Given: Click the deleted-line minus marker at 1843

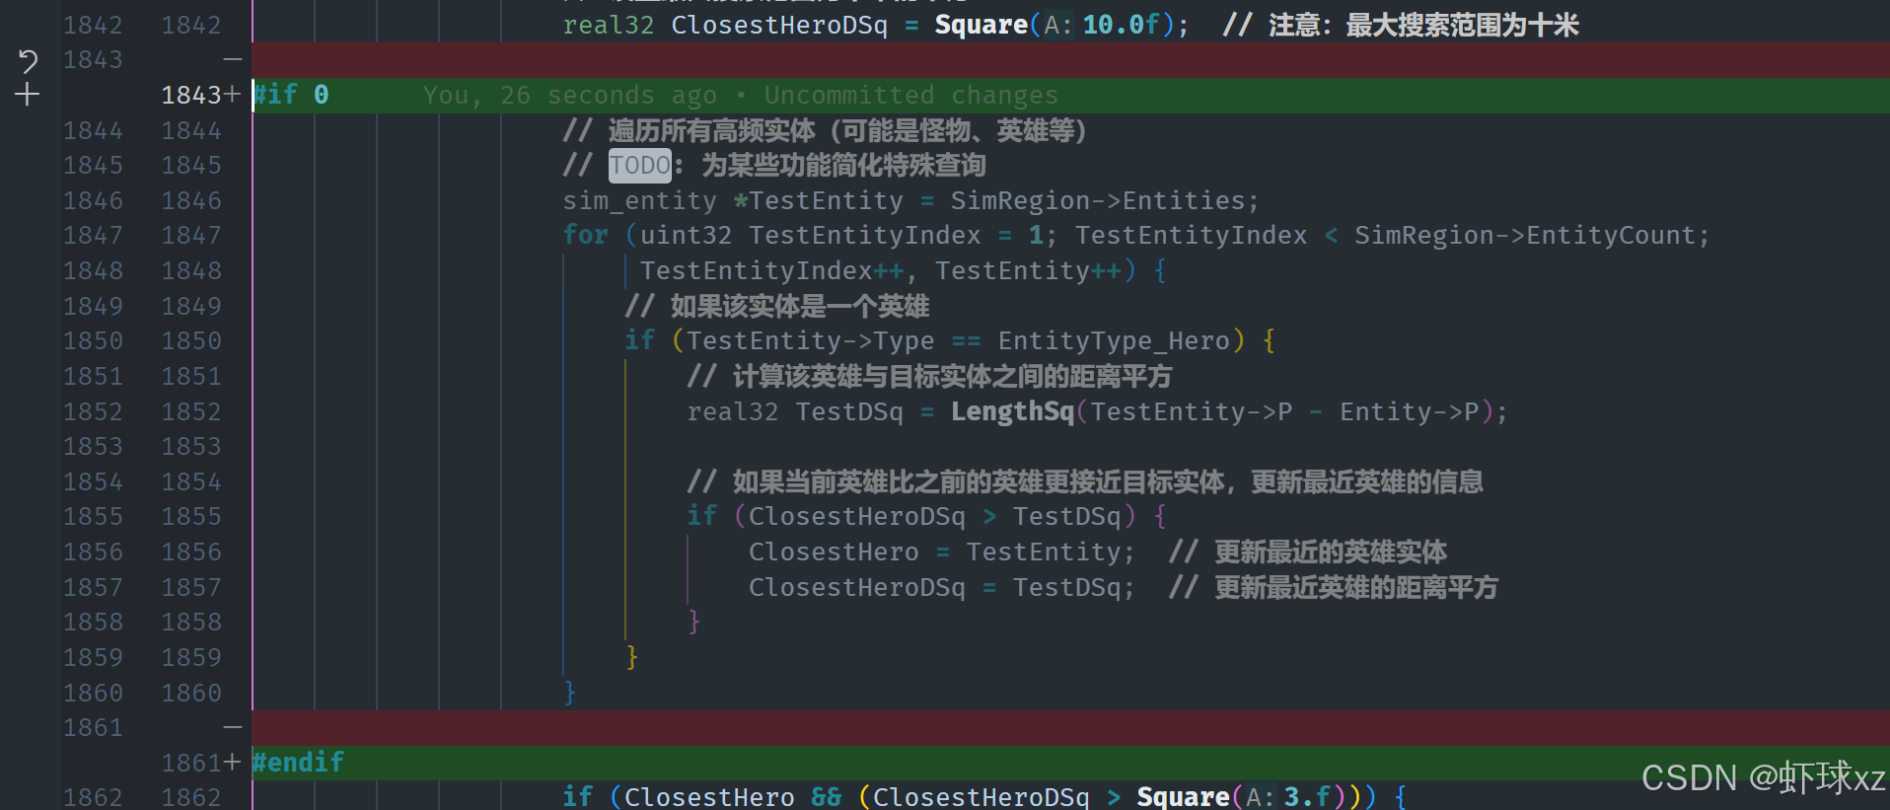Looking at the screenshot, I should point(233,60).
